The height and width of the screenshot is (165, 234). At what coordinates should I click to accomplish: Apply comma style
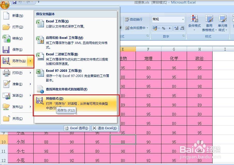(169, 28)
